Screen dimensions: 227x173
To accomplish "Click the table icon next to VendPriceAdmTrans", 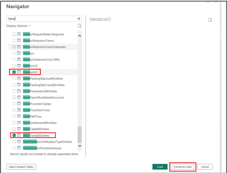I will coord(19,110).
